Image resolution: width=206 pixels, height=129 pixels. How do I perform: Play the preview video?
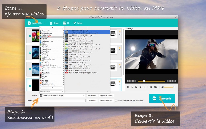pyautogui.click(x=132, y=87)
